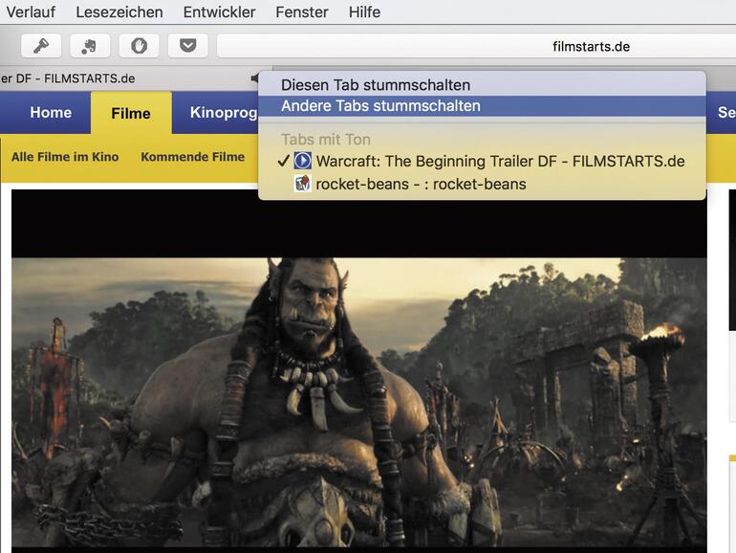The height and width of the screenshot is (553, 736).
Task: Open the Filme navigation tab
Action: pyautogui.click(x=131, y=113)
